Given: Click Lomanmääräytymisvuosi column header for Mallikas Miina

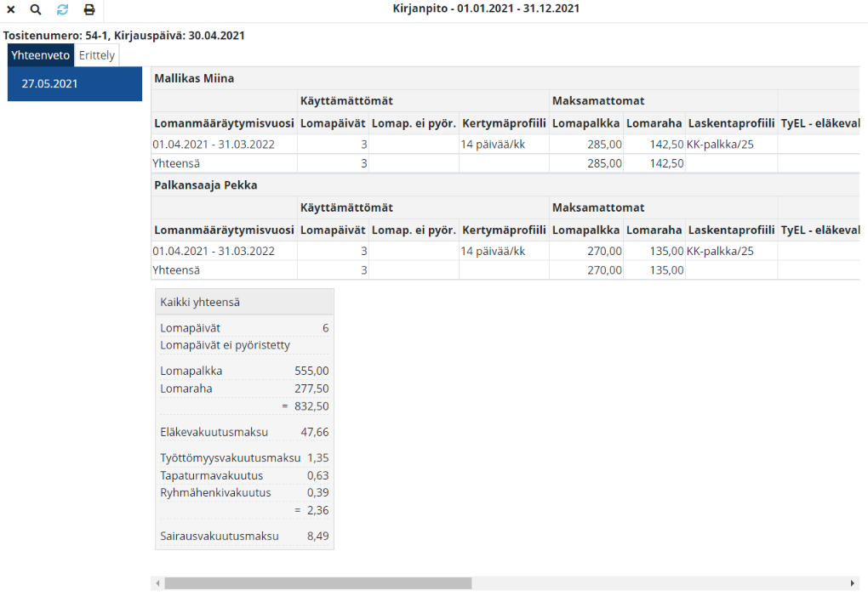Looking at the screenshot, I should (224, 123).
